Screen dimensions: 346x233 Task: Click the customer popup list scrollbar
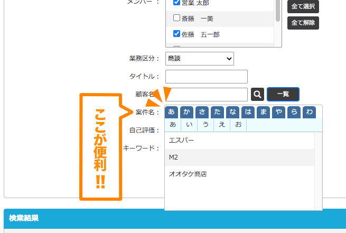(x=318, y=171)
